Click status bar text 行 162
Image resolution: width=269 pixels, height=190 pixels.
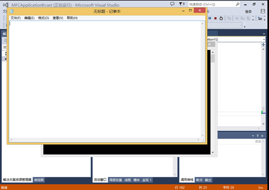pyautogui.click(x=180, y=188)
